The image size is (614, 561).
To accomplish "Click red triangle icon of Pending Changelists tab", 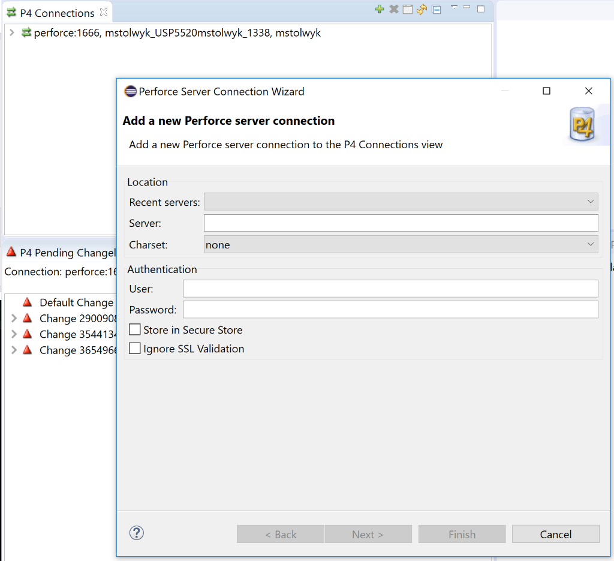I will (11, 251).
